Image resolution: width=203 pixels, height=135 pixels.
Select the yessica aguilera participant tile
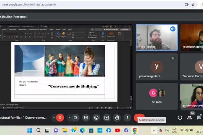click(157, 67)
